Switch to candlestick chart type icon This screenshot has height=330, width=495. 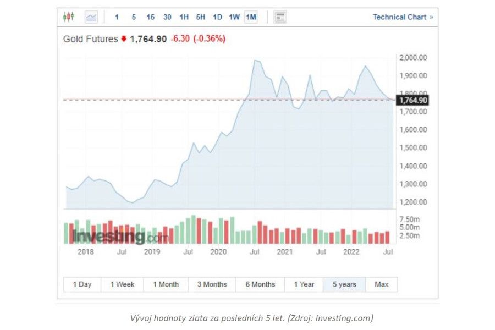point(68,17)
